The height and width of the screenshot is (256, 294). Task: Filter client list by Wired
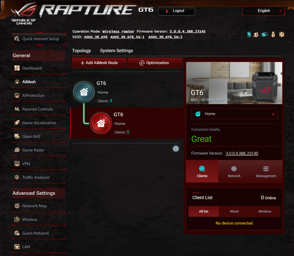pos(234,211)
